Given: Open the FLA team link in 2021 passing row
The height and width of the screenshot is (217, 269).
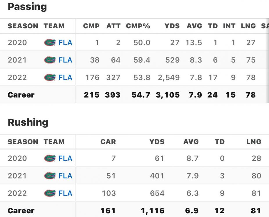Looking at the screenshot, I should (x=65, y=60).
